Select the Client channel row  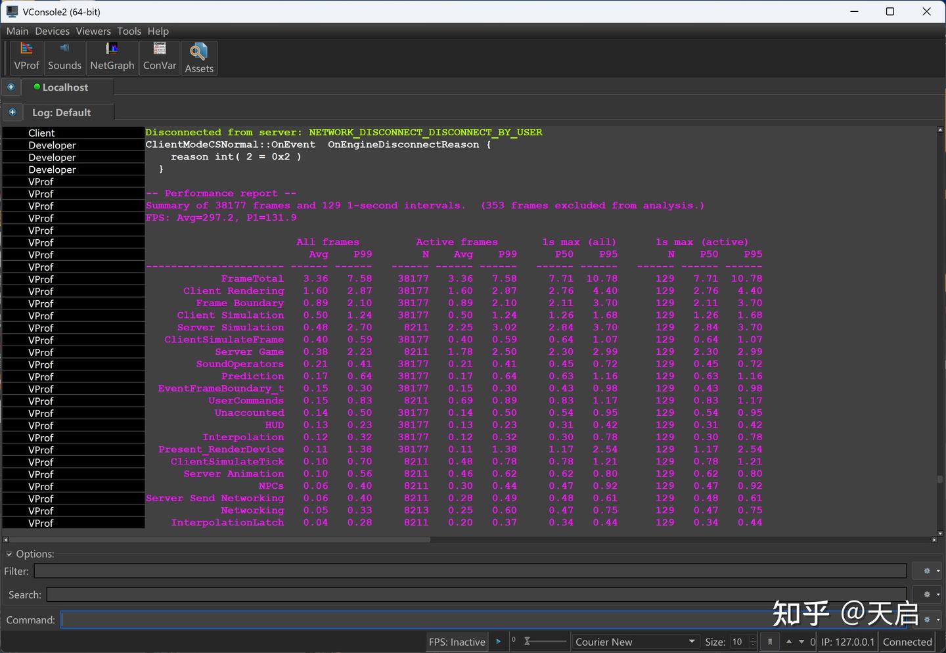[x=73, y=133]
